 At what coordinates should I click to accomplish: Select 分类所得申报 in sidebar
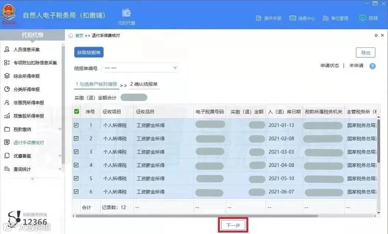pyautogui.click(x=27, y=89)
